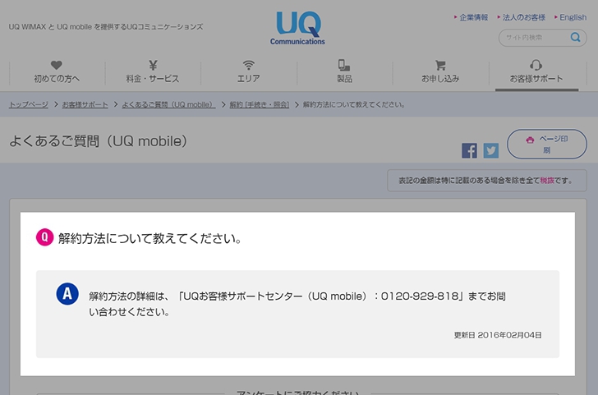Click the device icon above 製品
This screenshot has width=598, height=395.
point(344,65)
